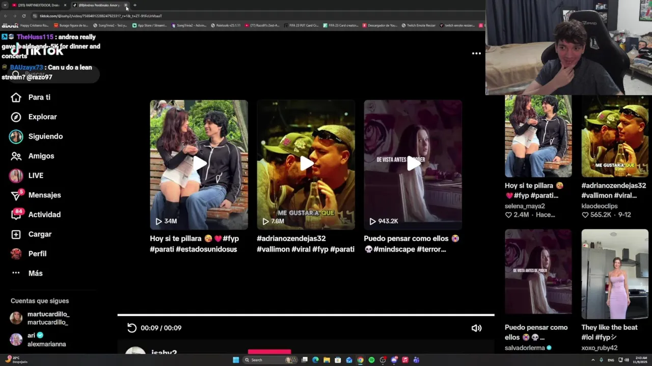This screenshot has height=366, width=652.
Task: Click the 'Puedo pensar como ellos' caption
Action: point(407,238)
